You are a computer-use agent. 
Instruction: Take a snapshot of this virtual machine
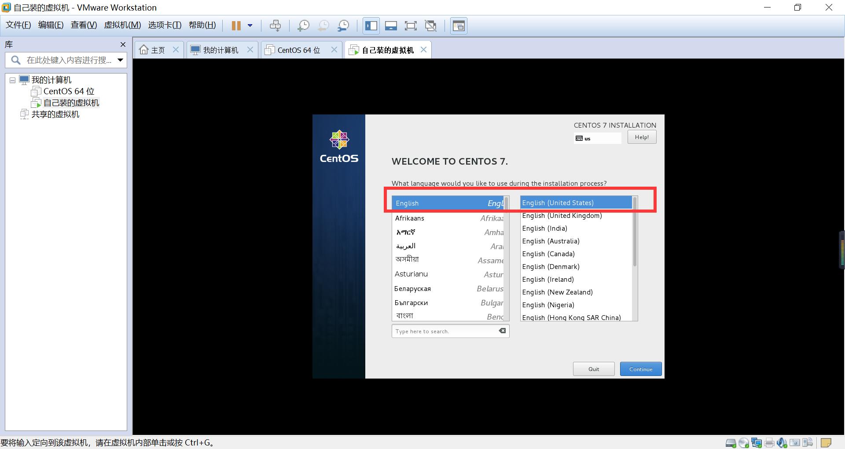click(303, 26)
